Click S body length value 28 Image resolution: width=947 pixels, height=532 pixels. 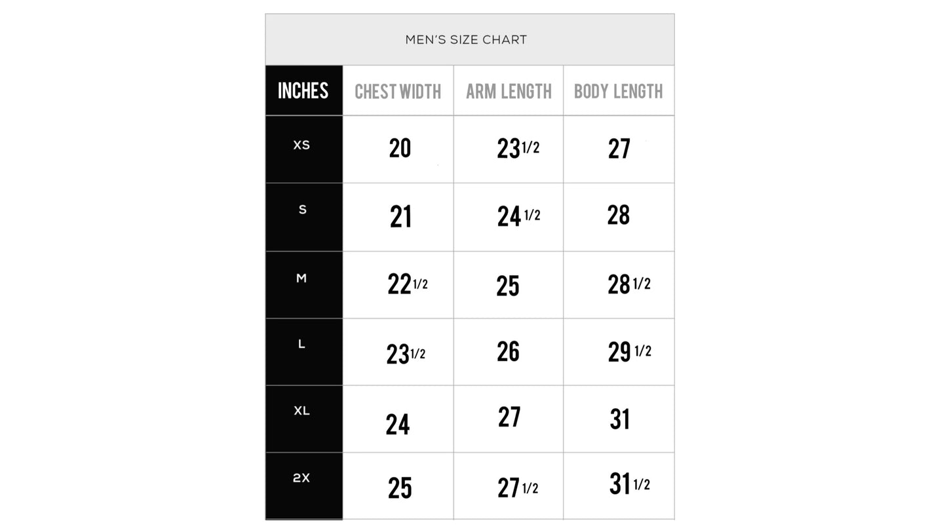(x=619, y=215)
